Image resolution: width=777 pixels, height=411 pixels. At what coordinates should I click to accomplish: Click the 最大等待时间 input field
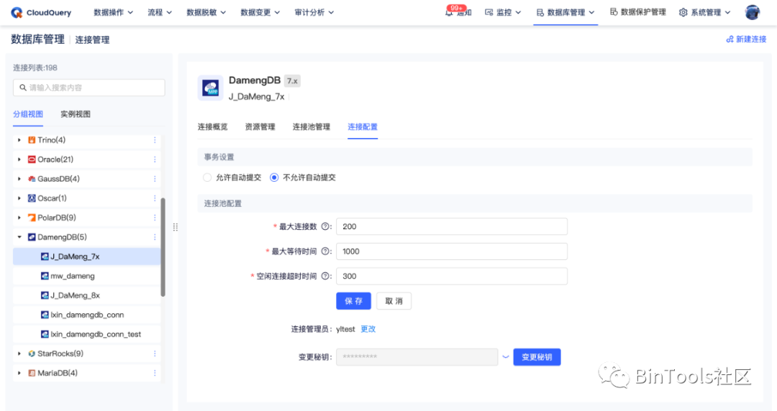(x=451, y=251)
